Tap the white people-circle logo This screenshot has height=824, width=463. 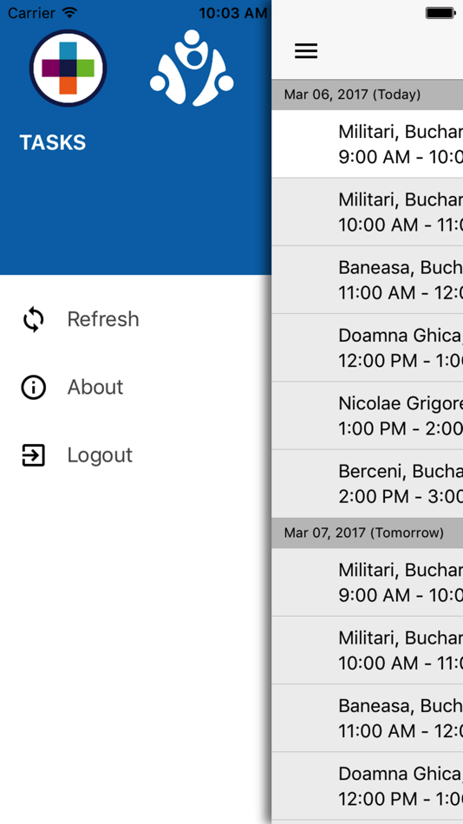pyautogui.click(x=192, y=68)
